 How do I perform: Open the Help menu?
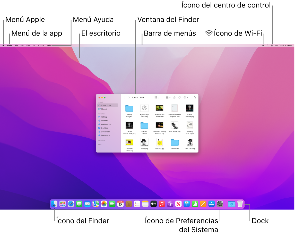tap(48, 45)
